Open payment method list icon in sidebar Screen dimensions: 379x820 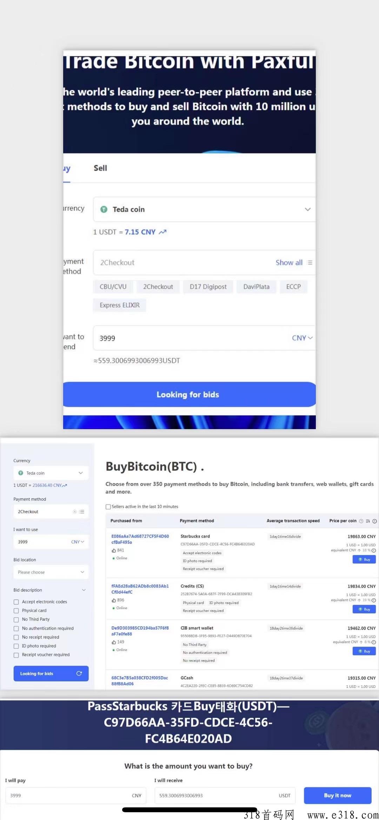pyautogui.click(x=82, y=512)
